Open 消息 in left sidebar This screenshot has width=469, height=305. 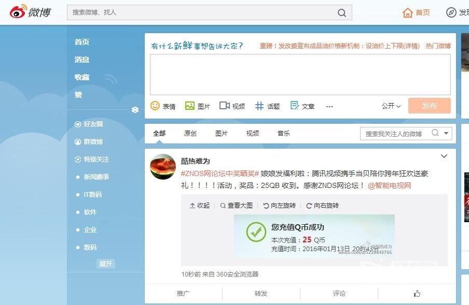click(x=82, y=60)
